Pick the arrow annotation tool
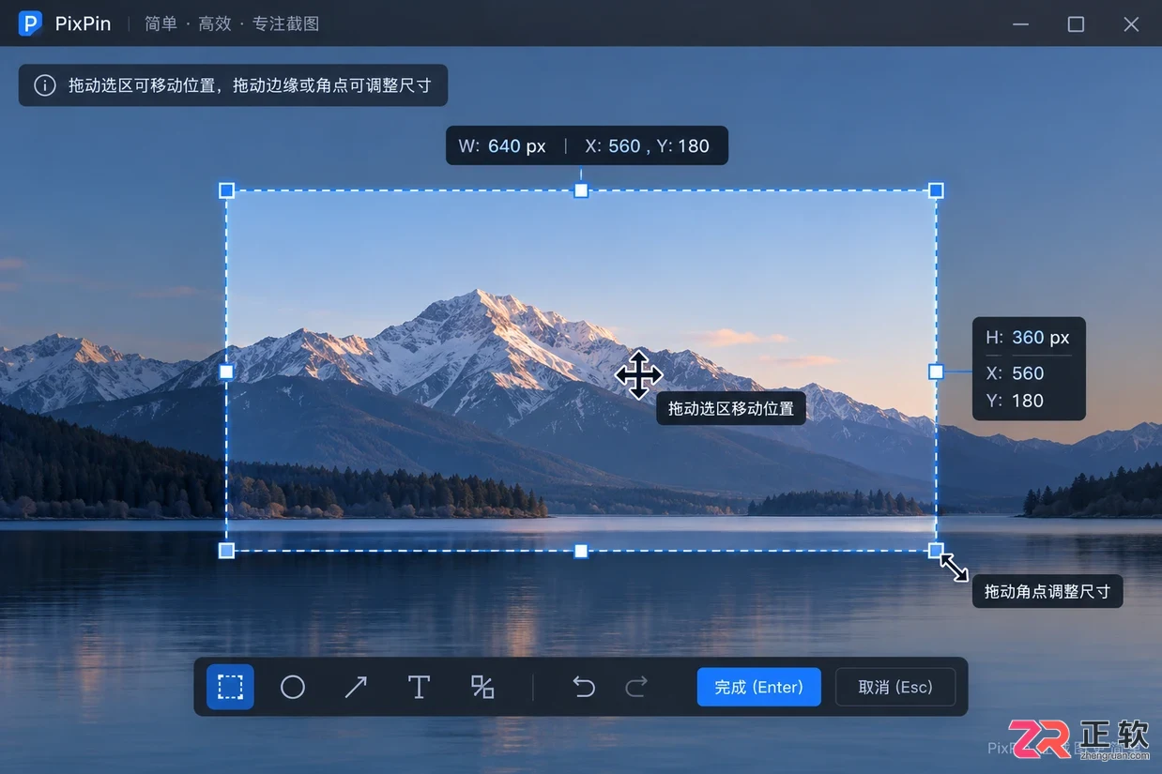This screenshot has width=1162, height=774. (356, 688)
